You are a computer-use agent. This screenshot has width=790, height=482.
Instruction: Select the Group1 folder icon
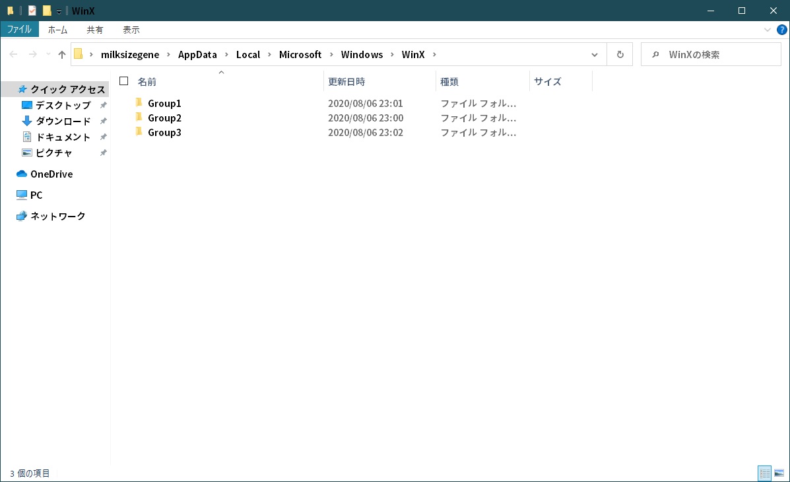pyautogui.click(x=139, y=102)
